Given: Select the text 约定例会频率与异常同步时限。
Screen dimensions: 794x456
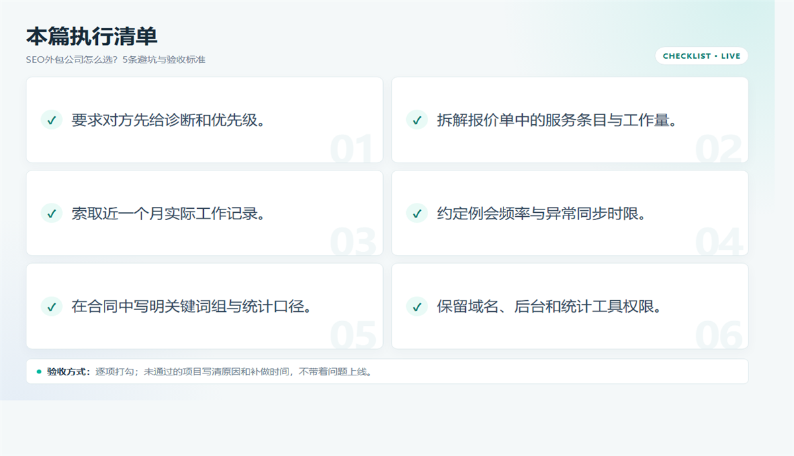Looking at the screenshot, I should tap(542, 213).
